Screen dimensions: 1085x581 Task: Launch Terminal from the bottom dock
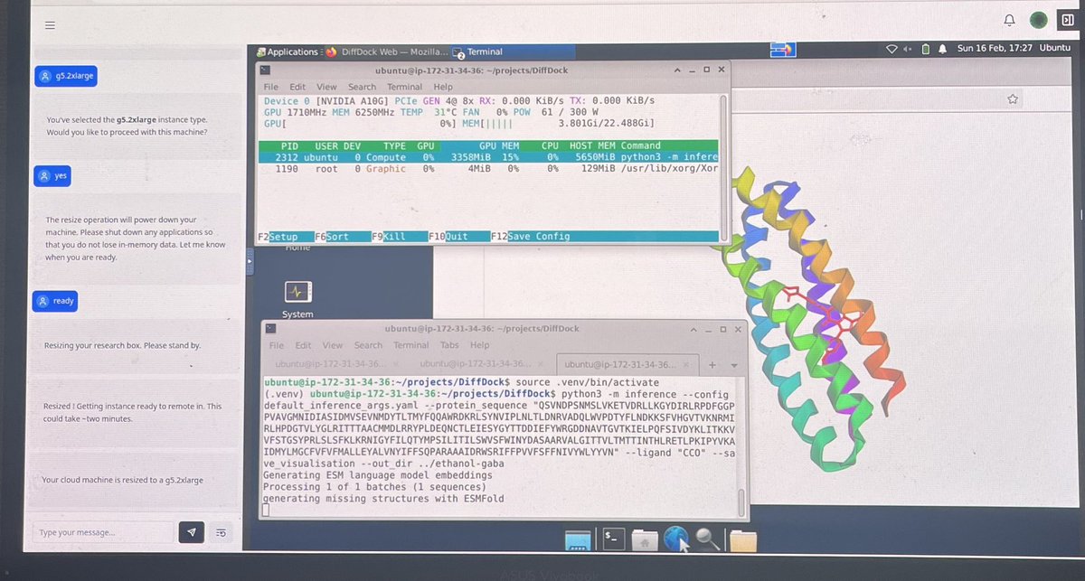(x=613, y=539)
